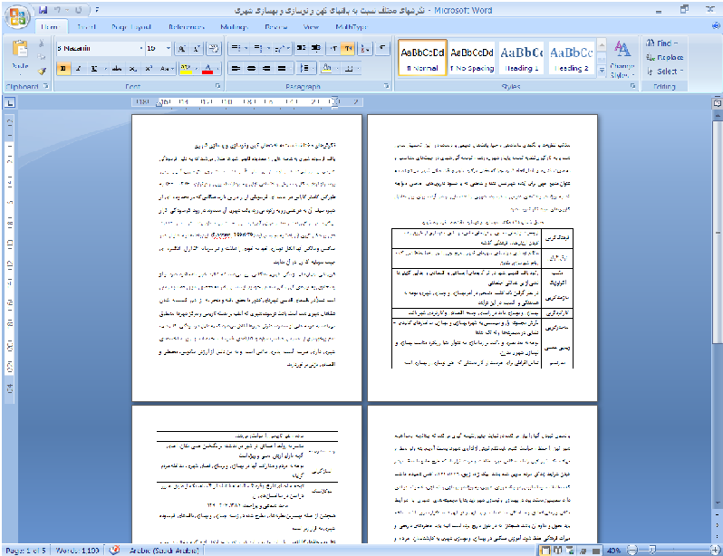Expand the font size dropdown
The width and height of the screenshot is (723, 556).
click(167, 48)
